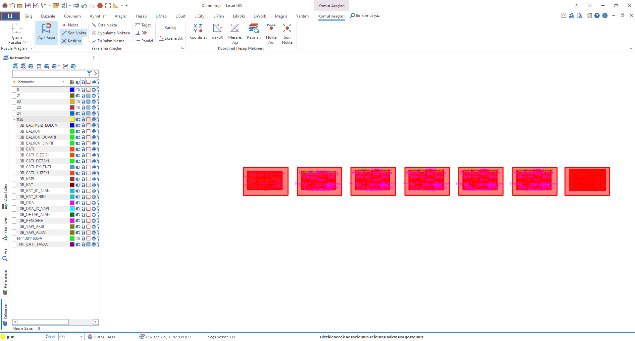635x341 pixels.
Task: Open the Giriş ribbon tab
Action: point(28,16)
